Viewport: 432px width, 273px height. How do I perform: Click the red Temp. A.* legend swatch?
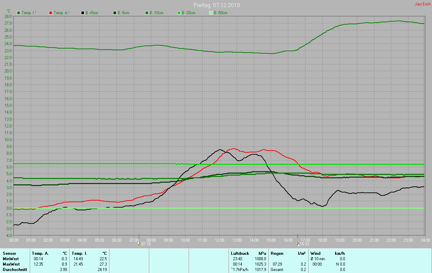tap(51, 13)
